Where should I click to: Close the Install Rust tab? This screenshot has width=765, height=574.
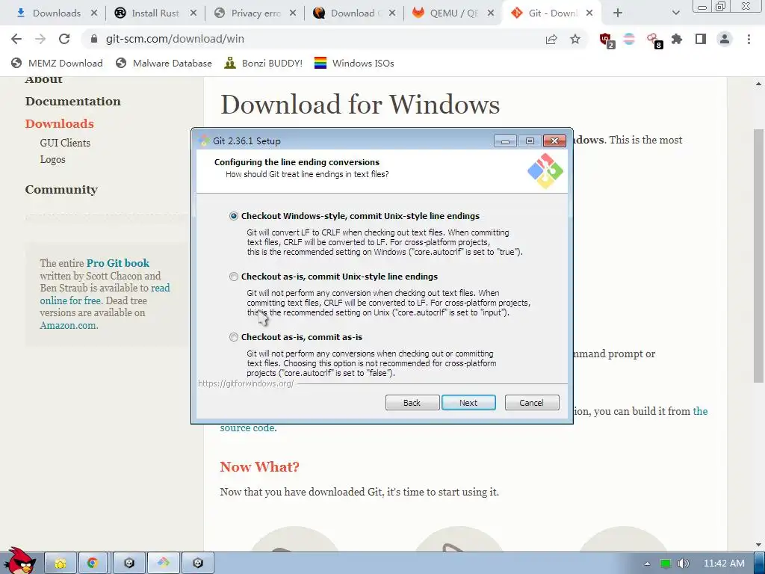(x=193, y=13)
